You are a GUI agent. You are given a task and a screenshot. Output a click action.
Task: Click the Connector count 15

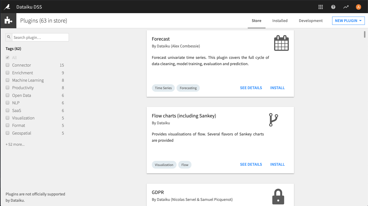click(62, 65)
